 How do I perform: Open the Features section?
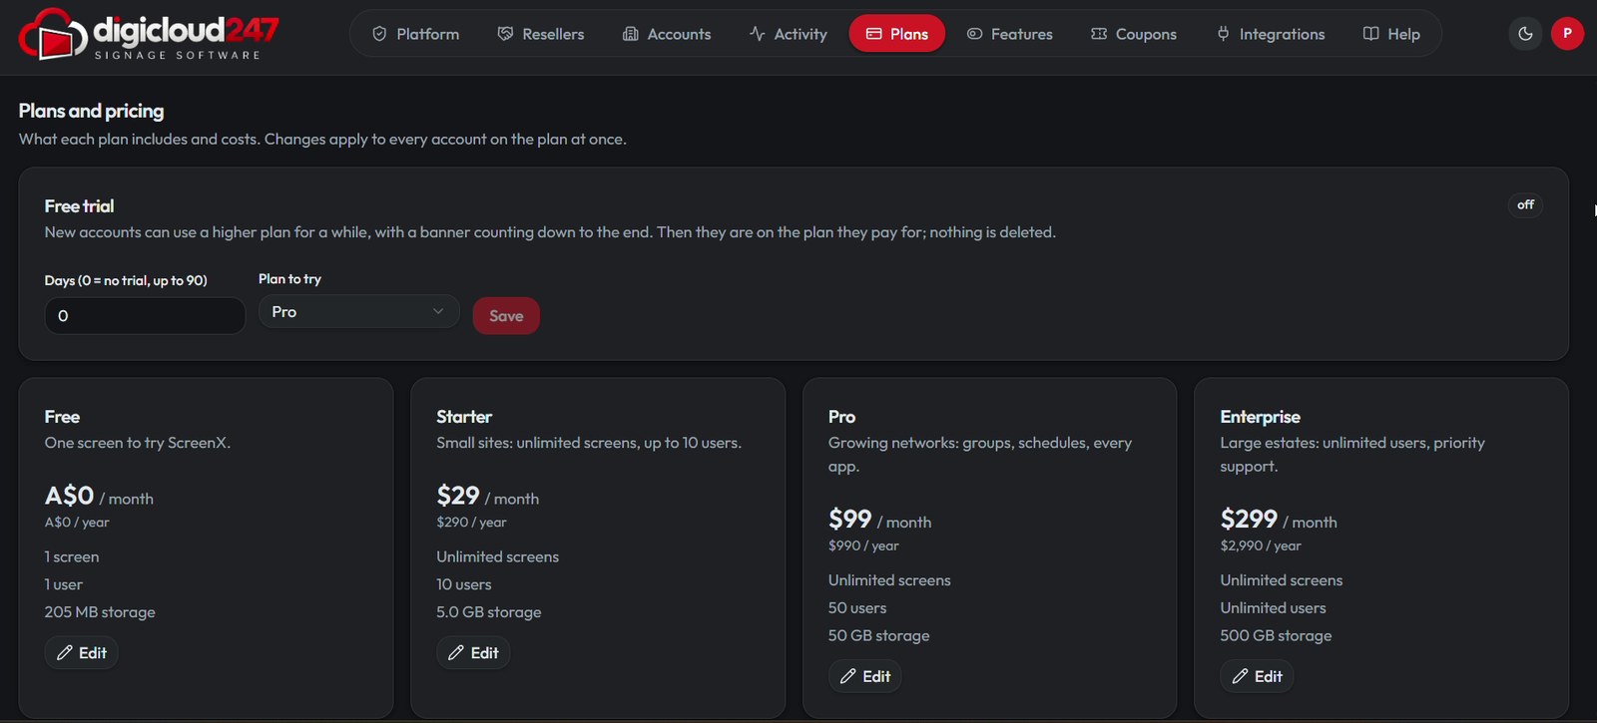pos(1009,34)
